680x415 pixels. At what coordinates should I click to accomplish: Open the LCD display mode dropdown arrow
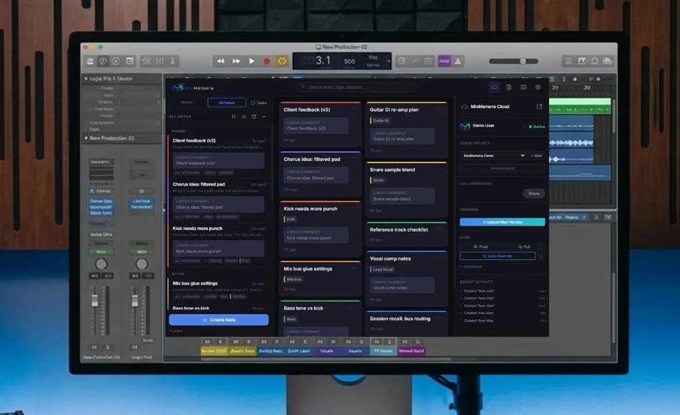(x=389, y=61)
